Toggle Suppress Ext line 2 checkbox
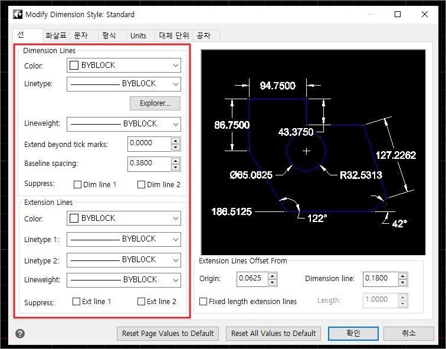Screen dimensions: 446x349 coord(141,301)
